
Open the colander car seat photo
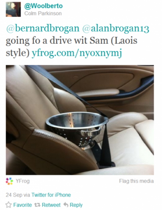click(80, 120)
